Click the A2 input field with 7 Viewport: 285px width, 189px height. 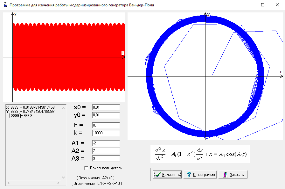pyautogui.click(x=106, y=151)
